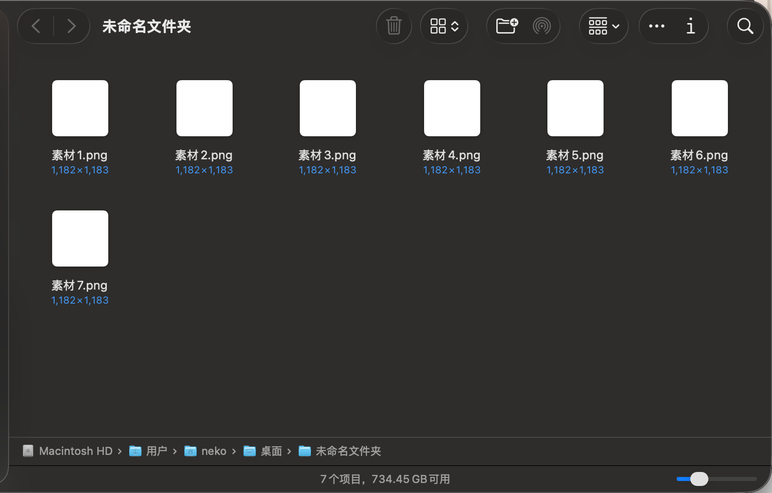Click the Trash delete icon in toolbar

[x=394, y=26]
